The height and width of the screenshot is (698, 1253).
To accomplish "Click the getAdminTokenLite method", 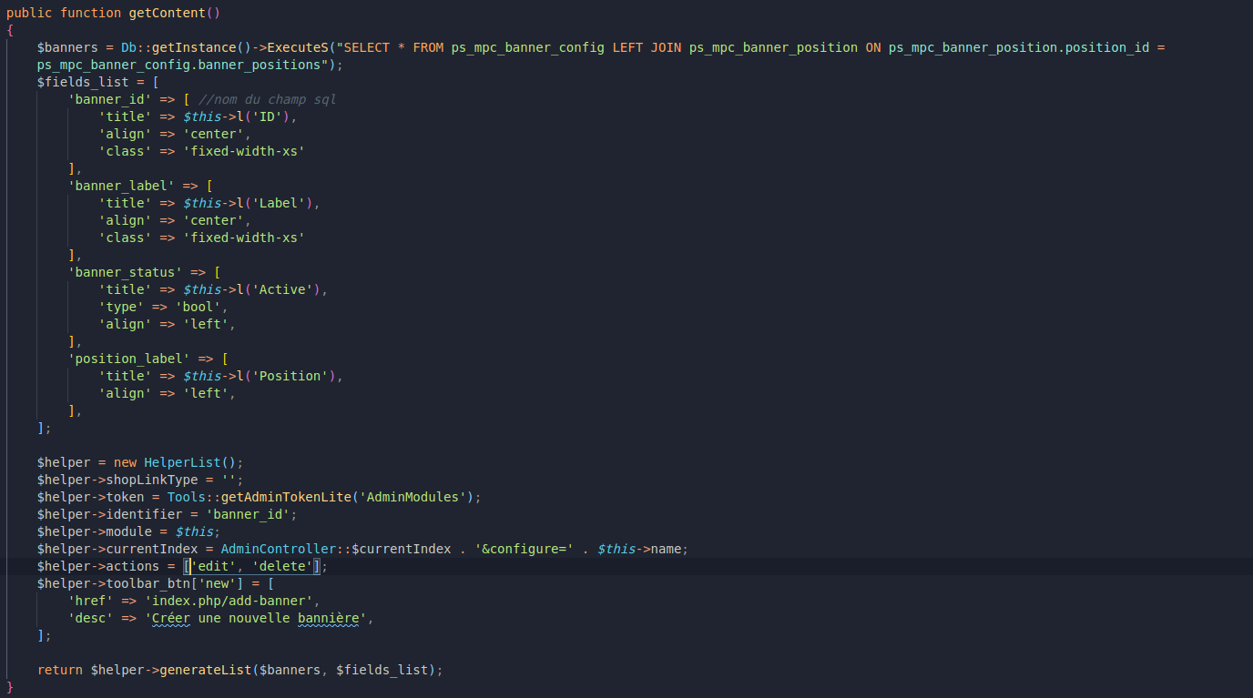I will coord(286,497).
